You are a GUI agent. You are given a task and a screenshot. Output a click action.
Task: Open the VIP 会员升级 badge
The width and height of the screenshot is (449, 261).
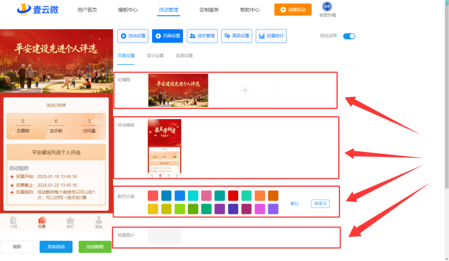tap(327, 10)
